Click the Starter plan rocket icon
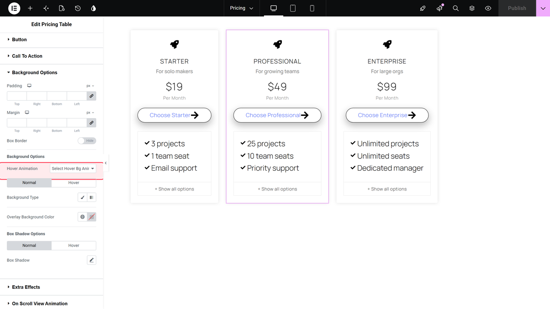 (x=175, y=44)
